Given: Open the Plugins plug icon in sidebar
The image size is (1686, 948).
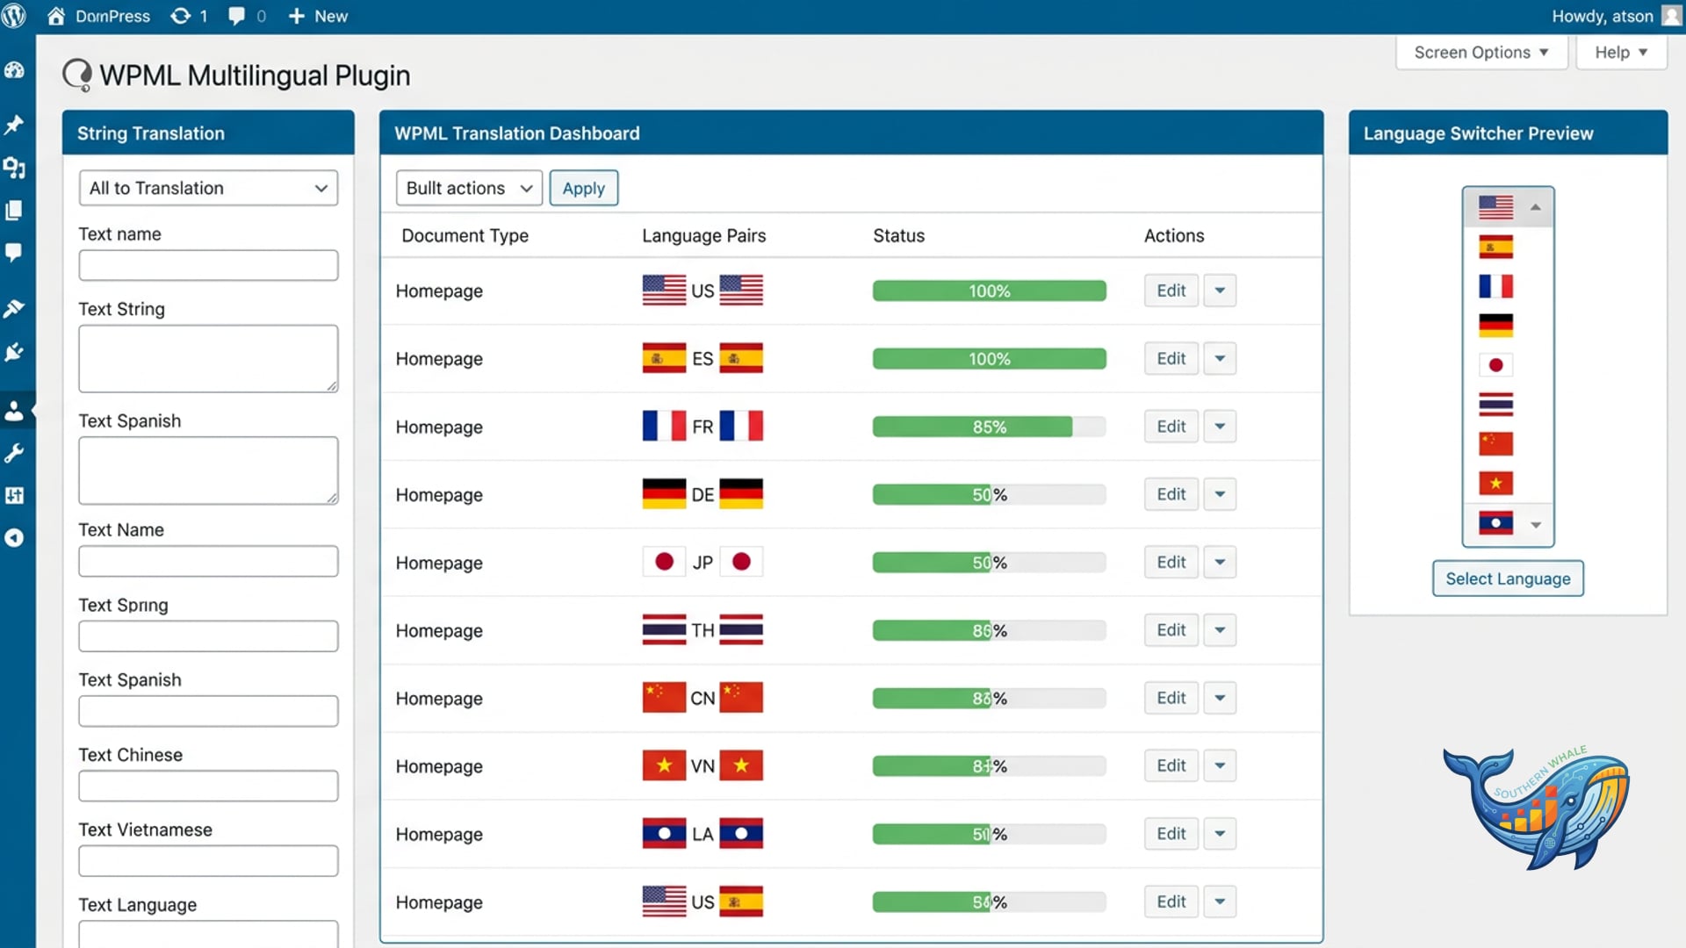Looking at the screenshot, I should click(14, 352).
